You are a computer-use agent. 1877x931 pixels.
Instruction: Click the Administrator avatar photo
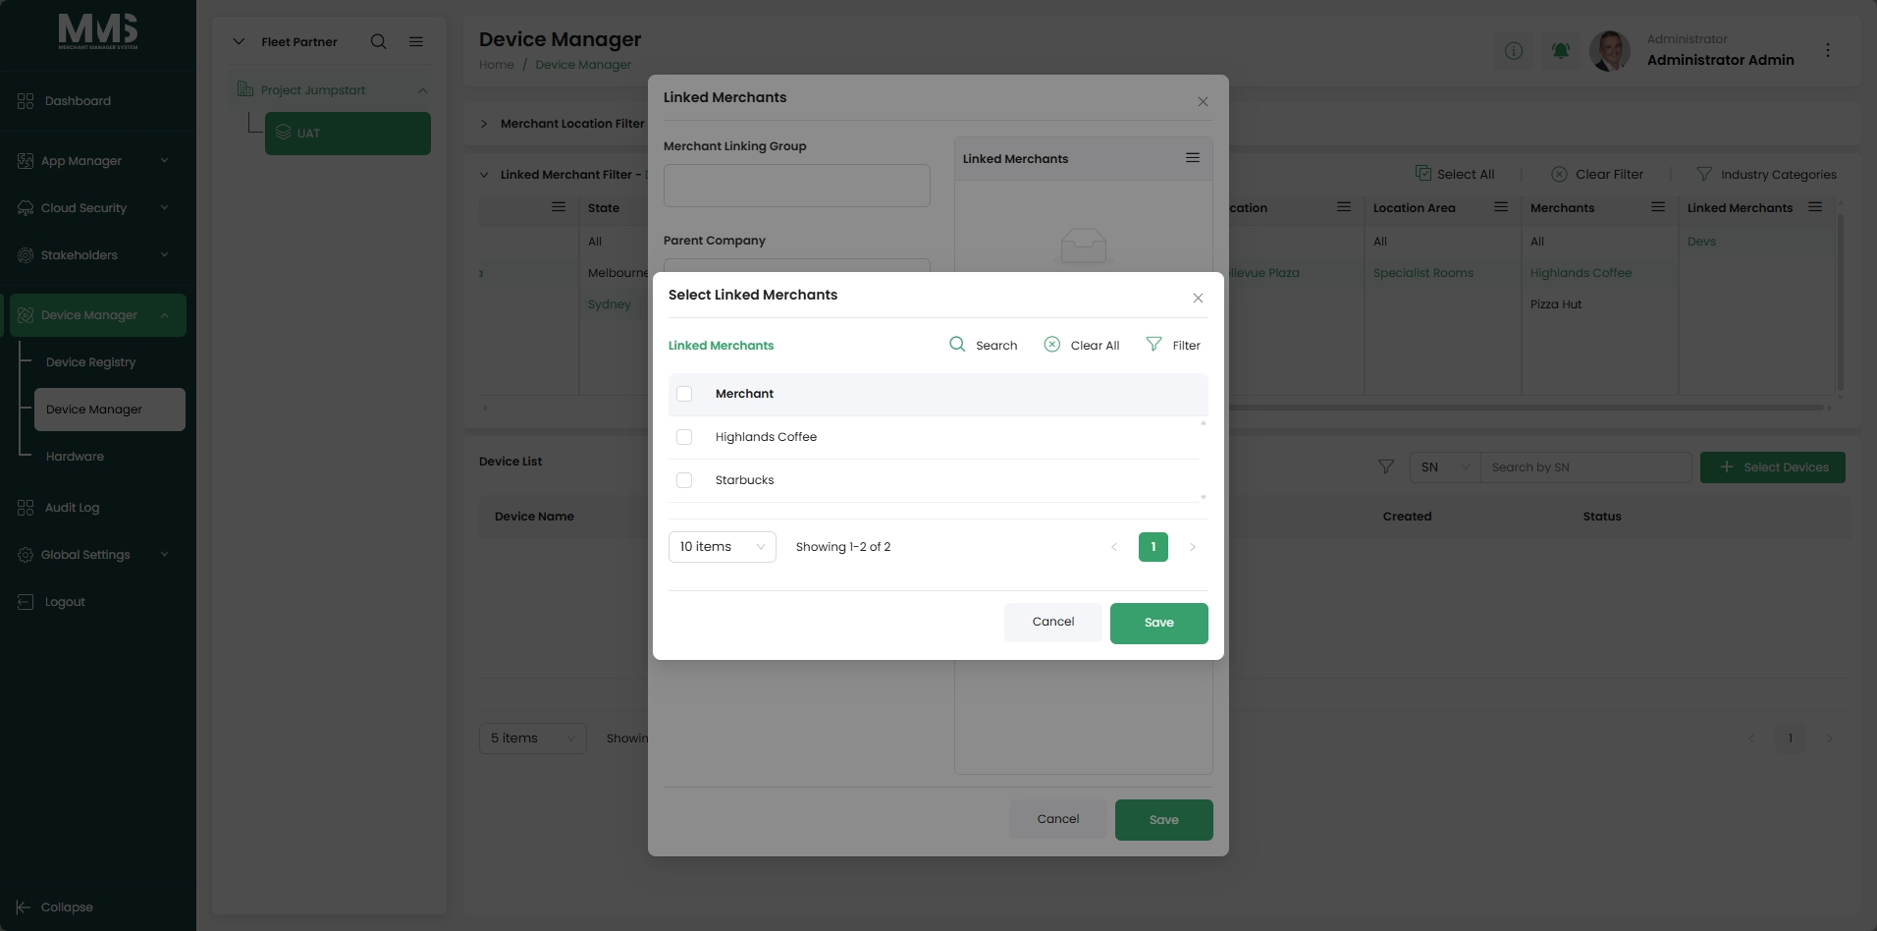coord(1610,50)
